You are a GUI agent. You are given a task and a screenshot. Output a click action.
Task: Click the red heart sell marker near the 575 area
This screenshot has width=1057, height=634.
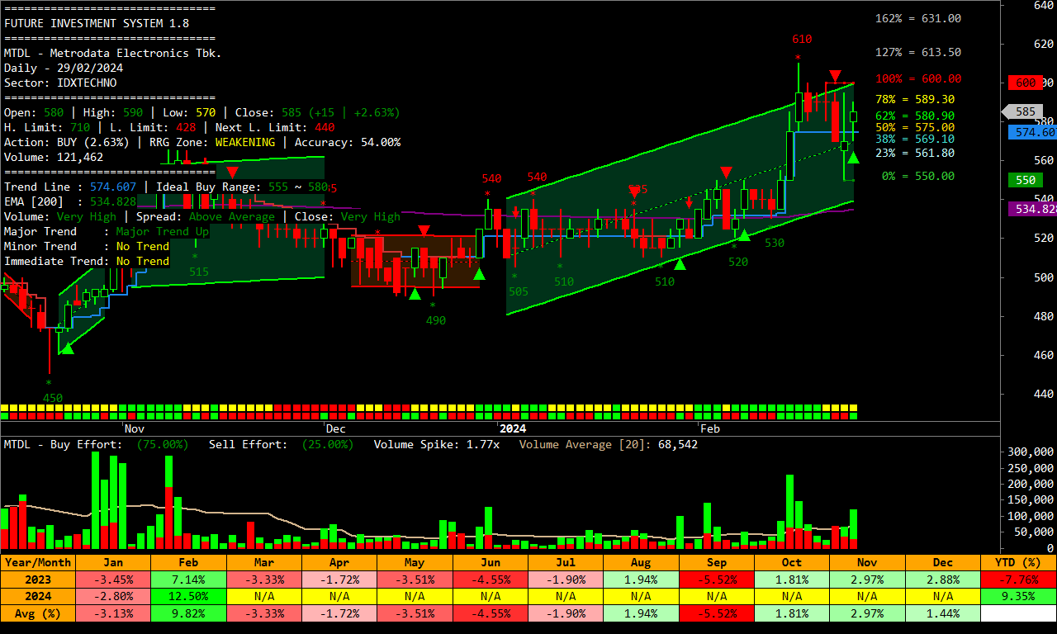click(633, 191)
